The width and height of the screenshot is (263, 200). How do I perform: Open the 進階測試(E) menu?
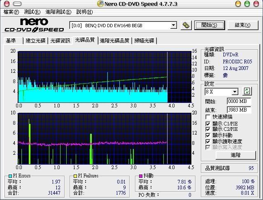point(58,12)
